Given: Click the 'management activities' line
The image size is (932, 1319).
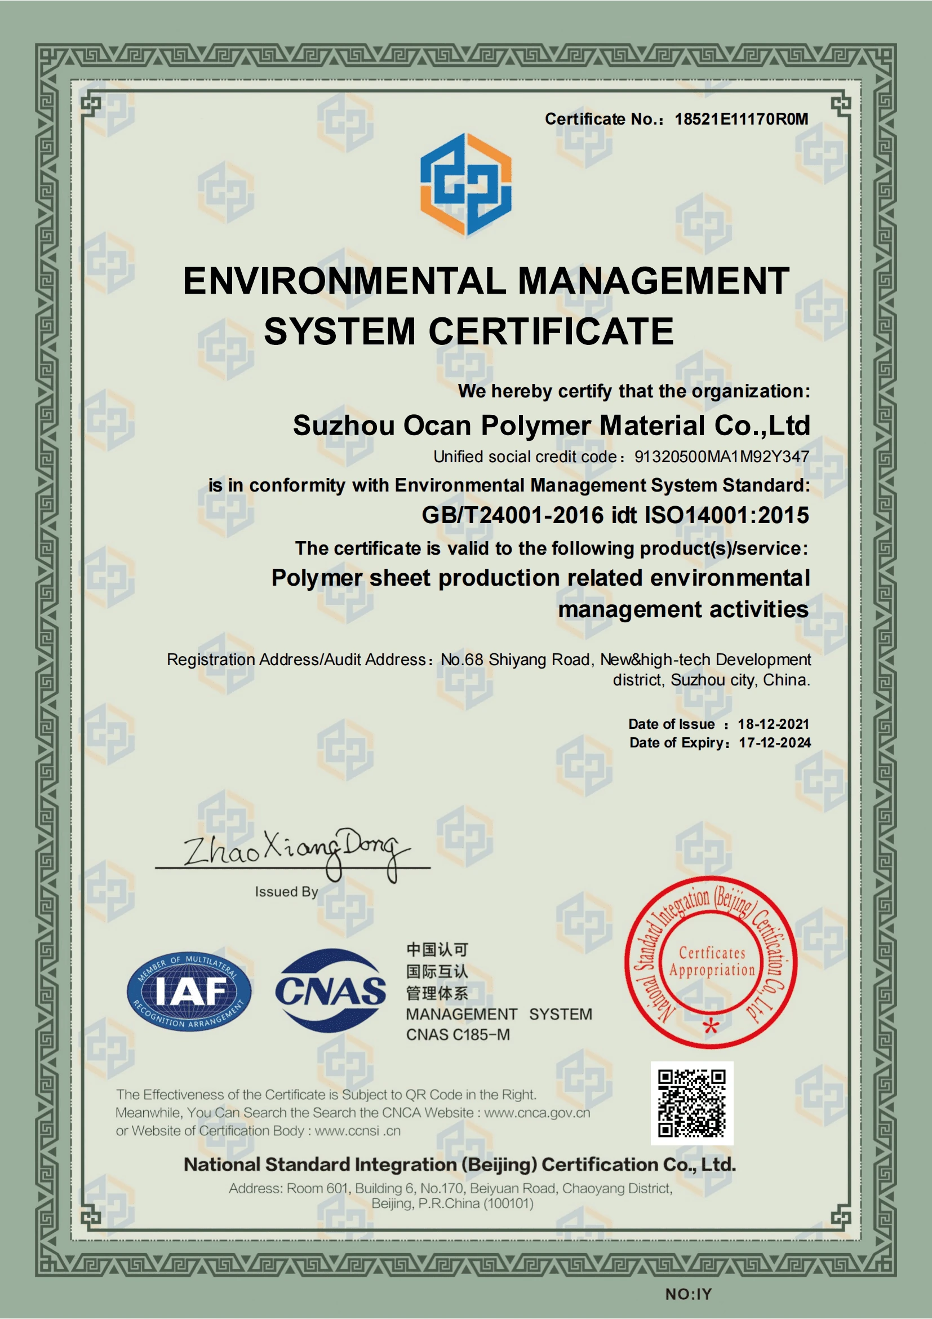Looking at the screenshot, I should coord(684,610).
